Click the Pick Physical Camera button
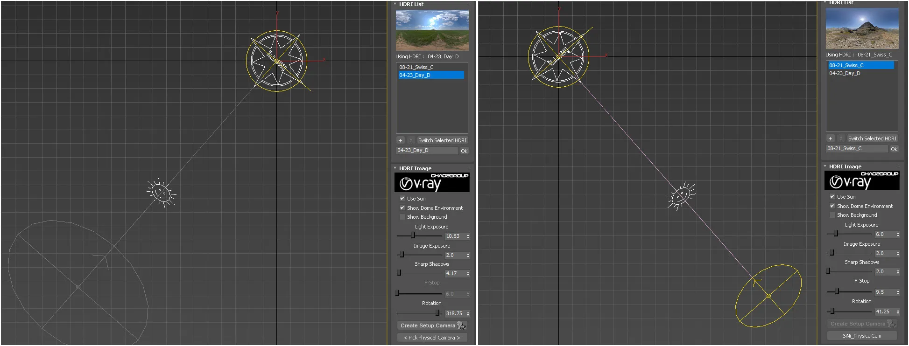Viewport: 909px width, 346px height. point(432,338)
